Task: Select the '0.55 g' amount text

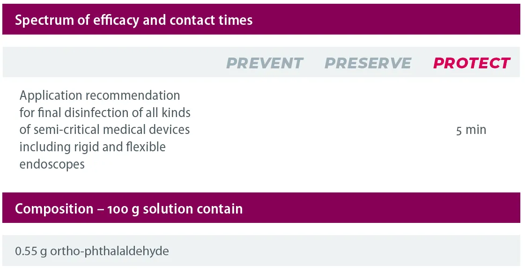Action: coord(30,251)
